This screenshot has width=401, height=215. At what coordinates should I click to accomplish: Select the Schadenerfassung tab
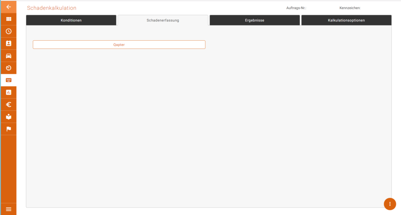(163, 20)
